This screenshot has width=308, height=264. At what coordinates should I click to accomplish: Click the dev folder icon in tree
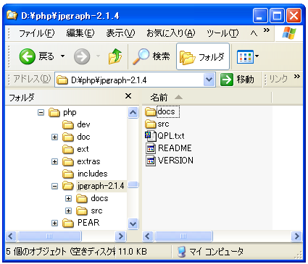(x=68, y=125)
